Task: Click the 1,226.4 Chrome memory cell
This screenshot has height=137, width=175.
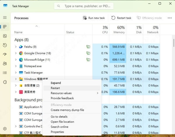Action: coord(118,53)
